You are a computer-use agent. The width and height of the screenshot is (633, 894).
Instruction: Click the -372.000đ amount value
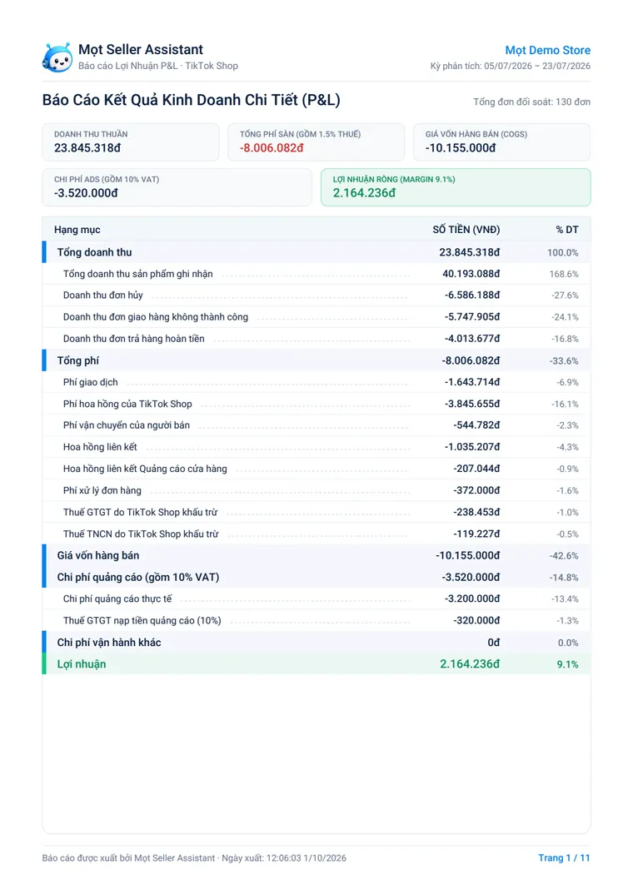(476, 490)
